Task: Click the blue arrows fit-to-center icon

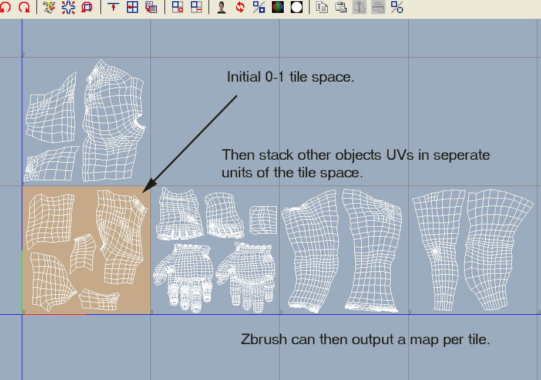Action: tap(68, 7)
